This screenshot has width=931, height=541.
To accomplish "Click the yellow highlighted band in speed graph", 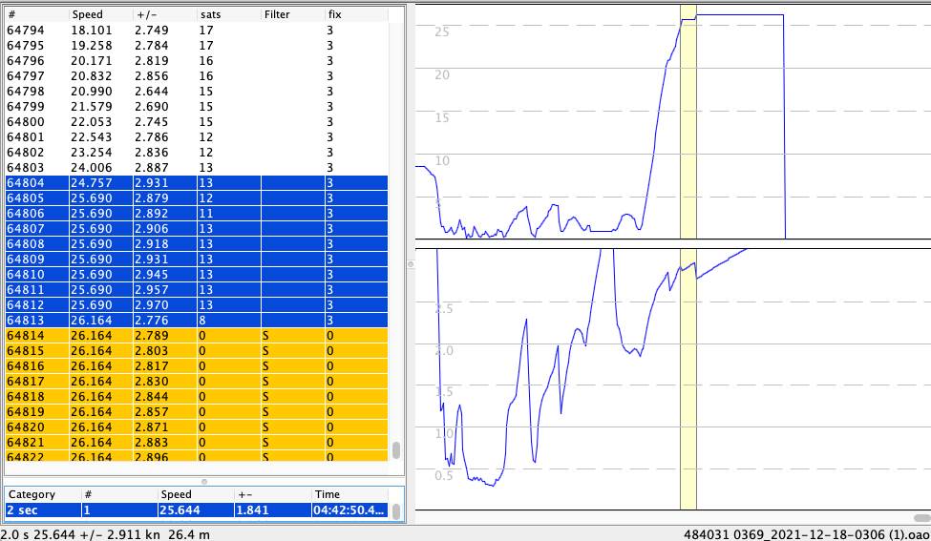I will [x=688, y=124].
